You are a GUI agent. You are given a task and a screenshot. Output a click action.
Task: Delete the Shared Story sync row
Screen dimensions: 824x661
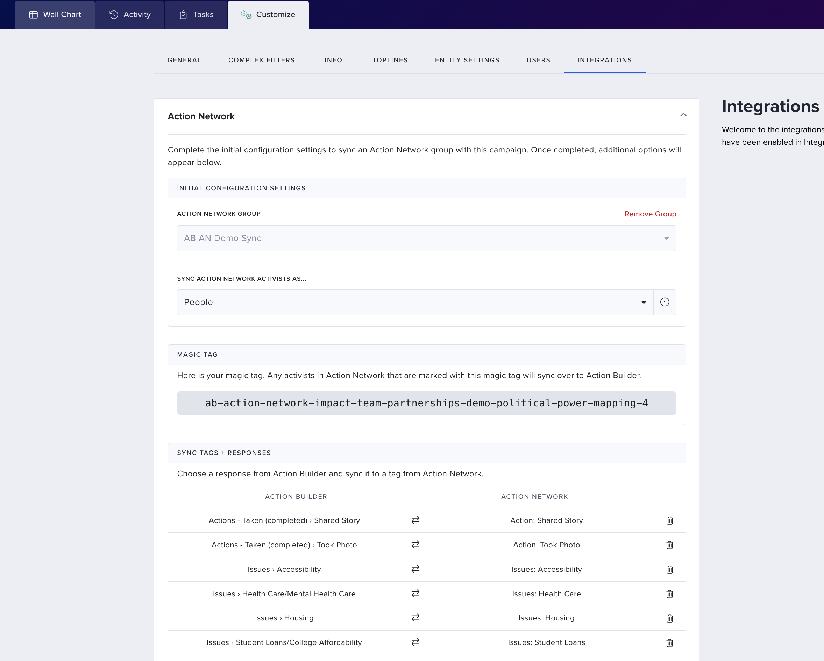(670, 520)
